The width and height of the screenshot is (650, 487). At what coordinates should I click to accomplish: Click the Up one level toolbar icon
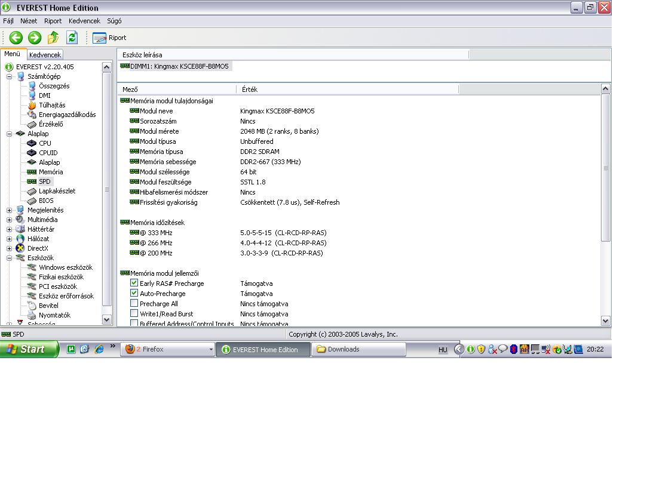point(53,38)
